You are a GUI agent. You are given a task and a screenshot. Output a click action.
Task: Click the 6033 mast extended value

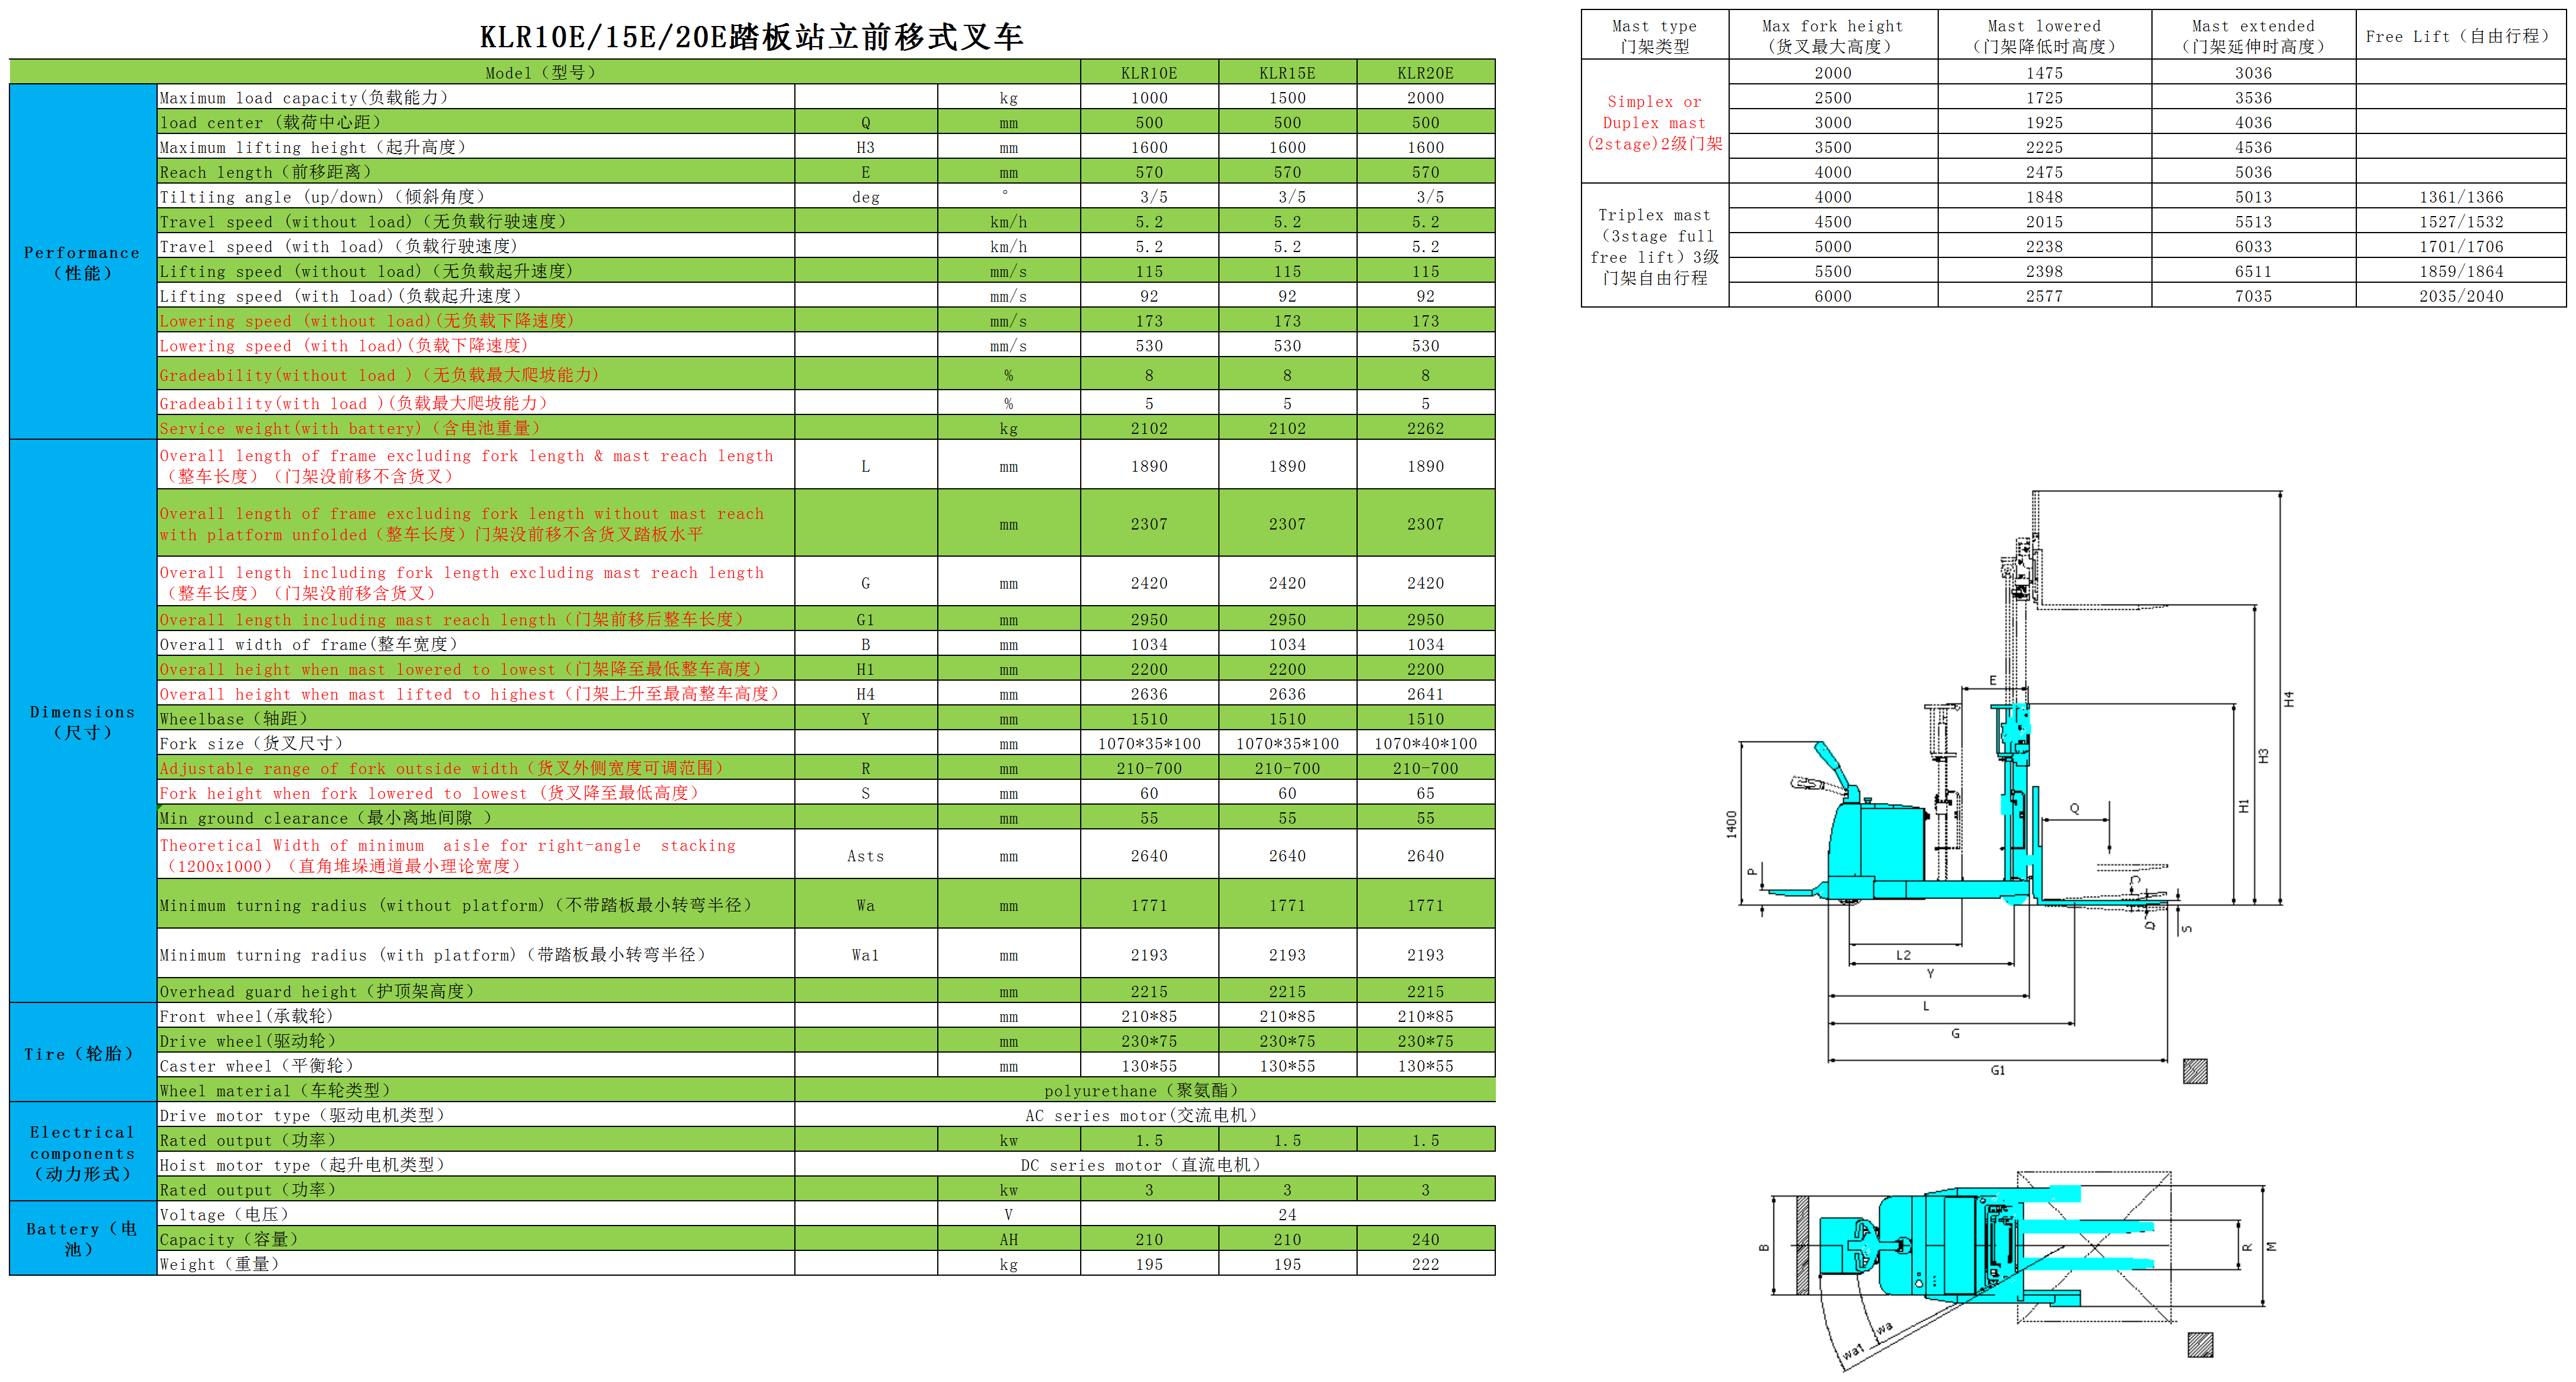pyautogui.click(x=2253, y=246)
